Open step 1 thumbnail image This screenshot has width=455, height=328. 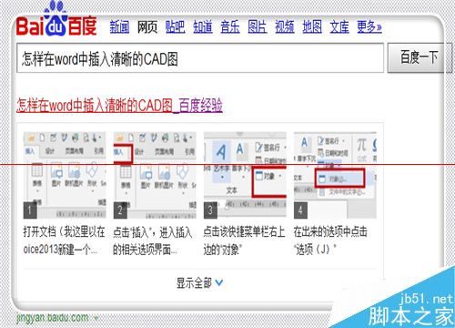65,175
